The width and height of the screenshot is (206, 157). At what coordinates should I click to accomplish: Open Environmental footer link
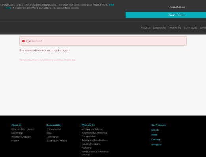point(53,129)
